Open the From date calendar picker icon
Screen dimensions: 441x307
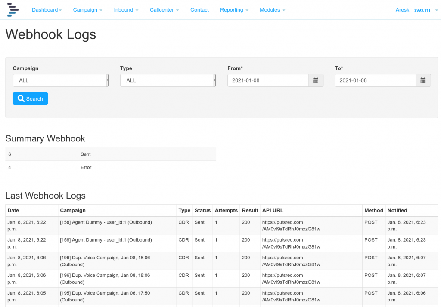(x=316, y=80)
